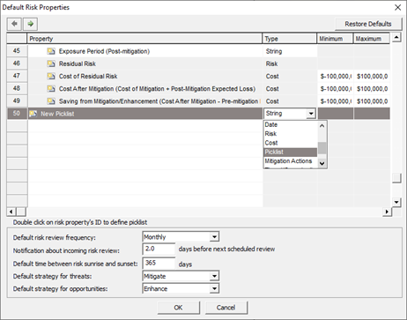Viewport: 407px width, 320px height.
Task: Click the Property column header
Action: 144,39
